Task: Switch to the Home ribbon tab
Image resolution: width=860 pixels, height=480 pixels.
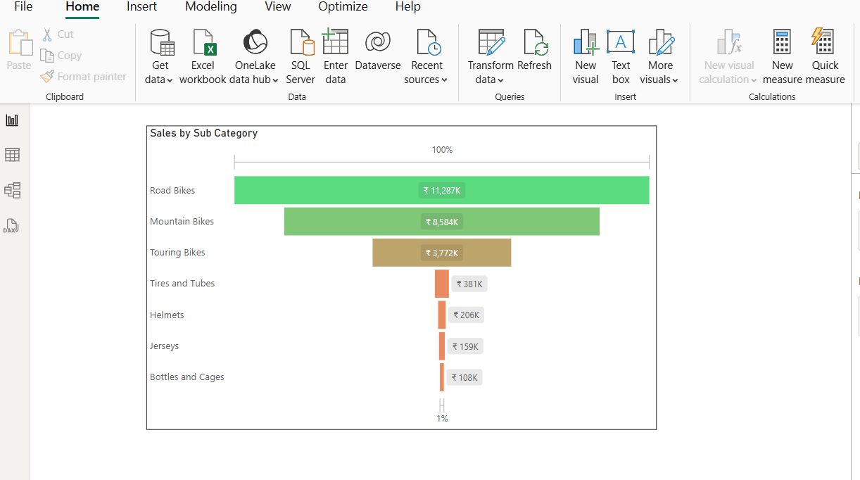Action: coord(82,7)
